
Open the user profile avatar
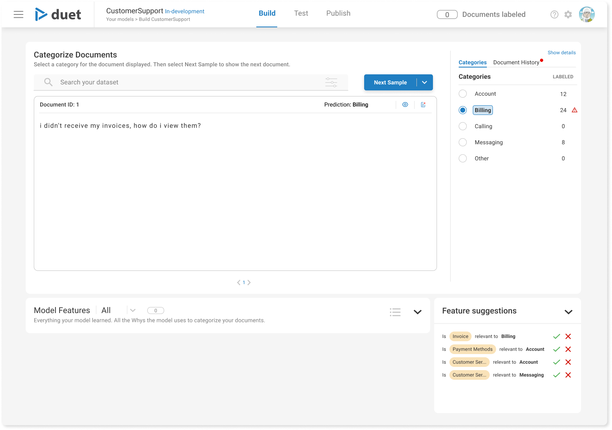587,14
